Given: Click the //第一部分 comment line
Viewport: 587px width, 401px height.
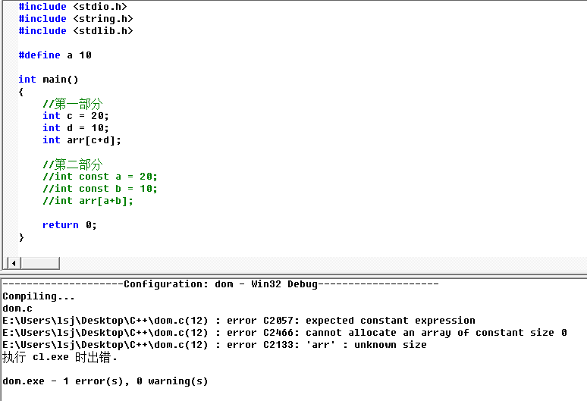Looking at the screenshot, I should coord(73,104).
